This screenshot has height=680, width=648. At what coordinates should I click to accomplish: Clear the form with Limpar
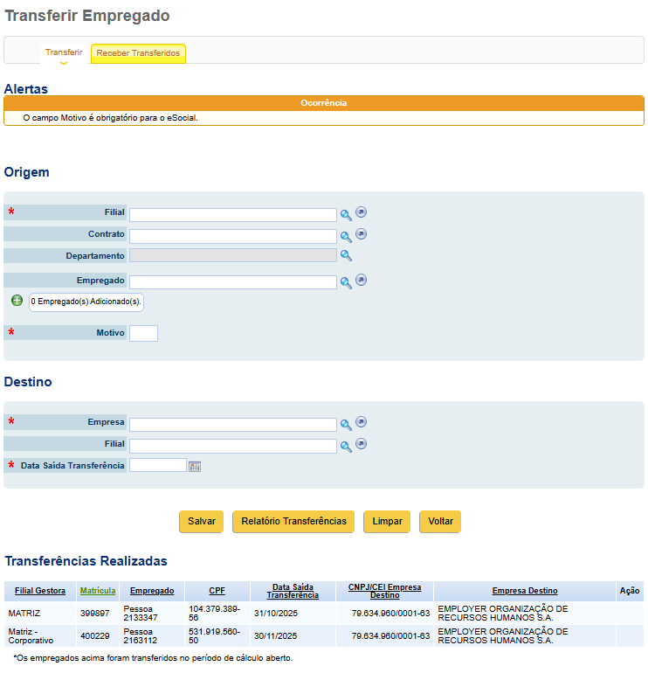387,521
